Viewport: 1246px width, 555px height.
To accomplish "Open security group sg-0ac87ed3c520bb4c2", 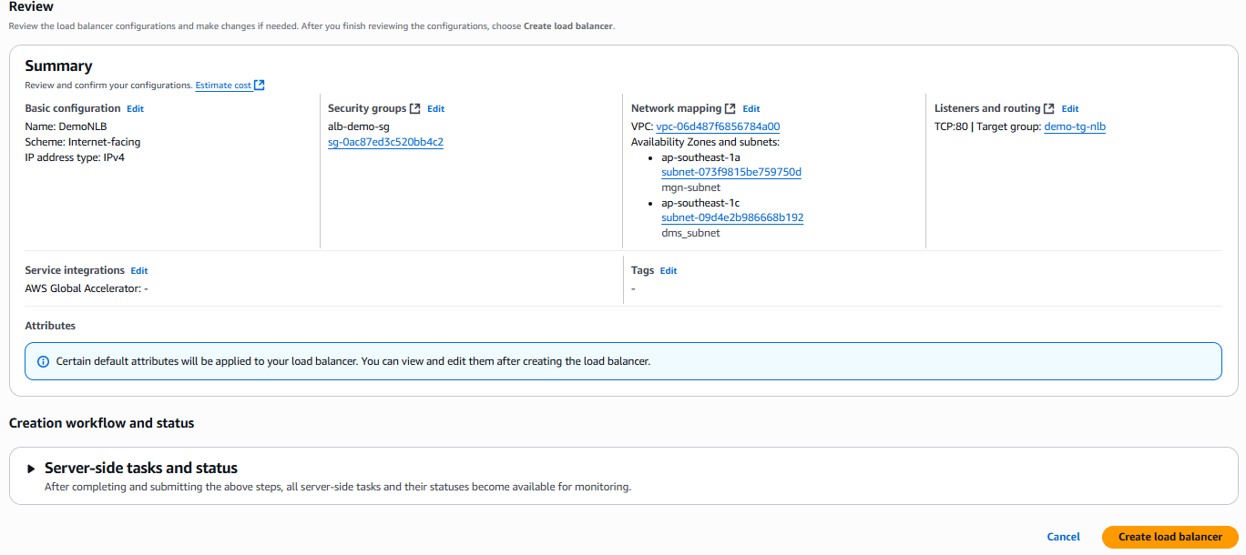I will click(385, 142).
